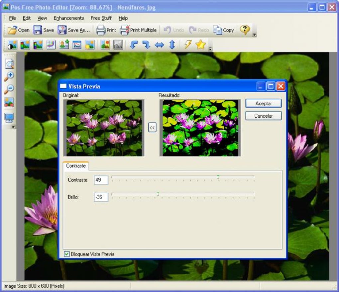Click the lightning bolt quick-fix icon
The height and width of the screenshot is (292, 339).
[x=188, y=45]
